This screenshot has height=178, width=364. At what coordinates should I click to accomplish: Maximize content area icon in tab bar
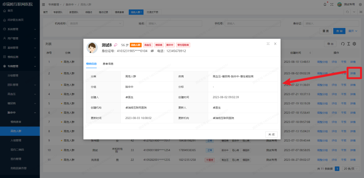(x=361, y=12)
